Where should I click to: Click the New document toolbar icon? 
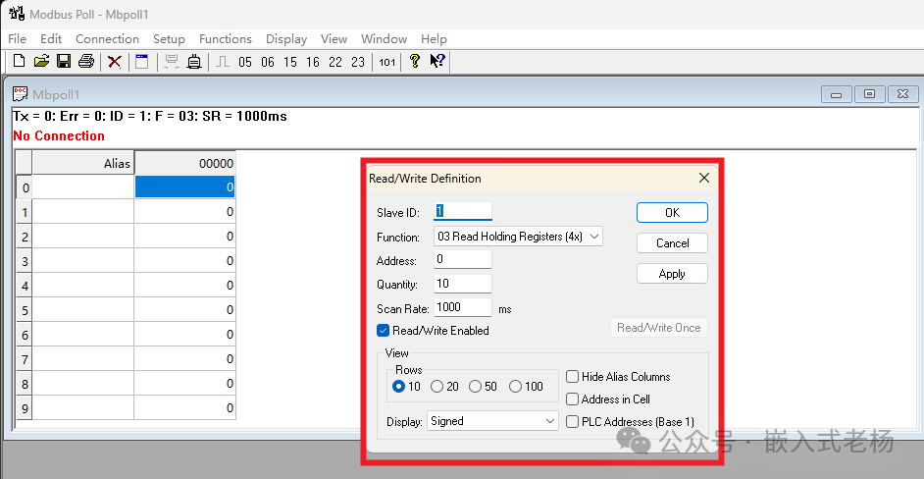[20, 62]
